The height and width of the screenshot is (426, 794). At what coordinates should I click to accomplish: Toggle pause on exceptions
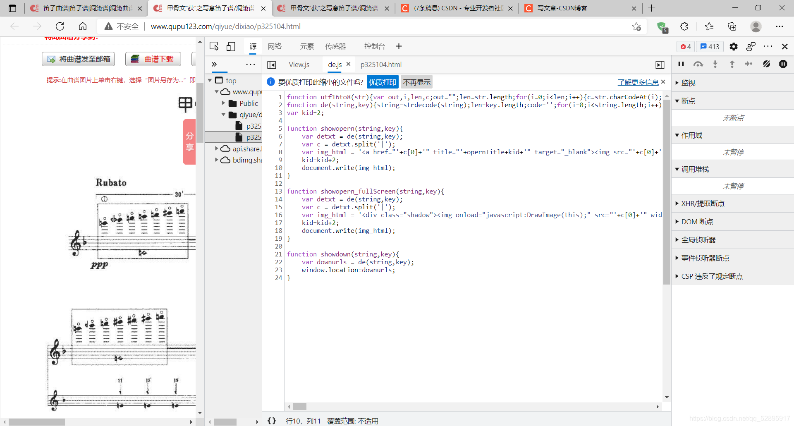tap(783, 64)
